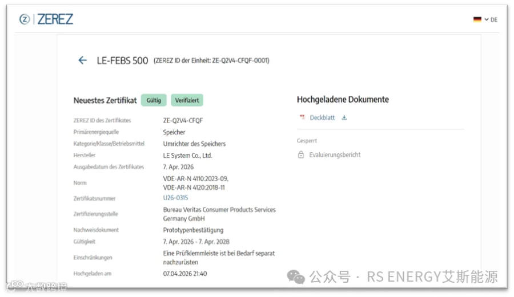Click the Nachweisdokument field label
Image resolution: width=514 pixels, height=297 pixels.
point(96,230)
